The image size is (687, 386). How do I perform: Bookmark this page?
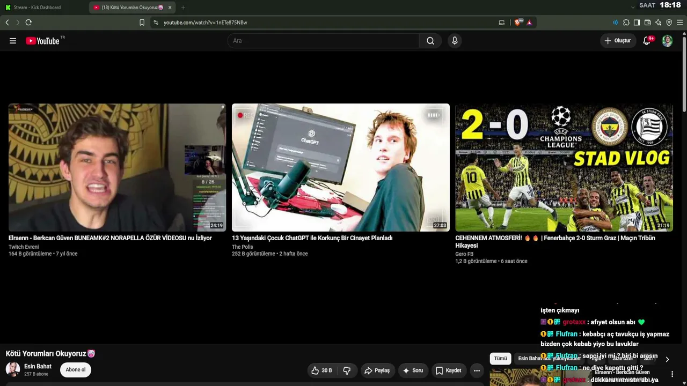coord(142,23)
